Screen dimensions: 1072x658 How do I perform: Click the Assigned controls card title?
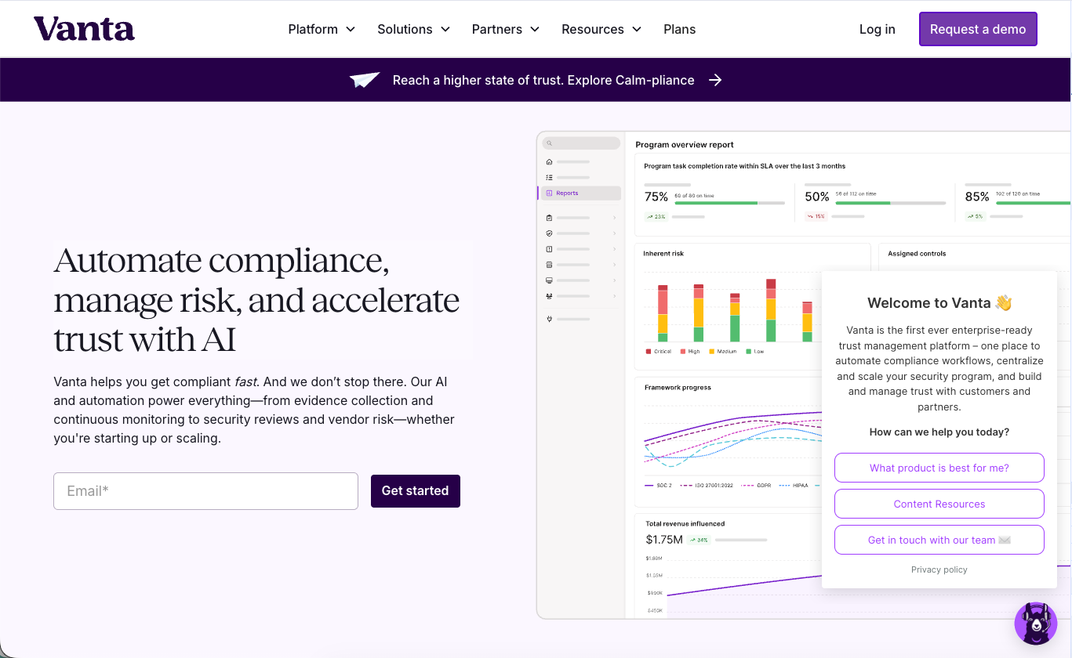(x=917, y=254)
